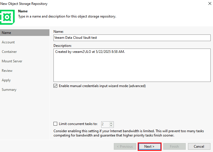Viewport: 213px width, 152px height.
Task: Click the 'Consider enabling this setting' bandwidth note
Action: [129, 133]
